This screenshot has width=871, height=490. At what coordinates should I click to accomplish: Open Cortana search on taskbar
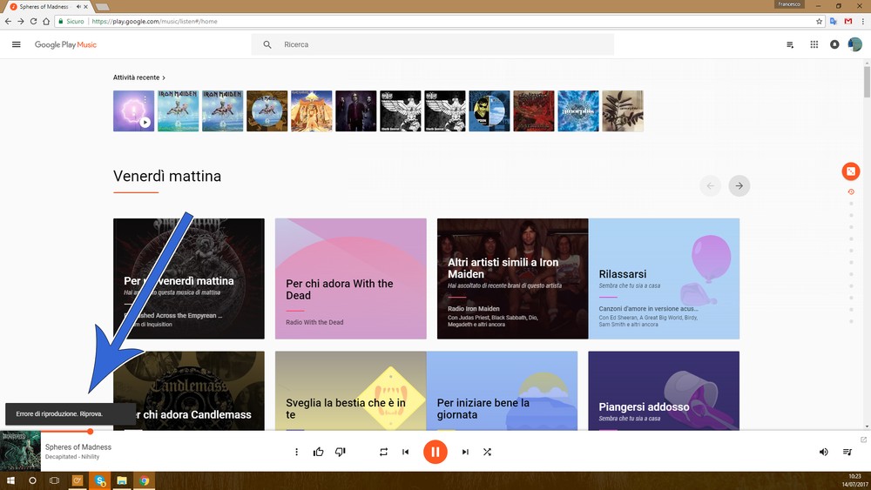(32, 480)
